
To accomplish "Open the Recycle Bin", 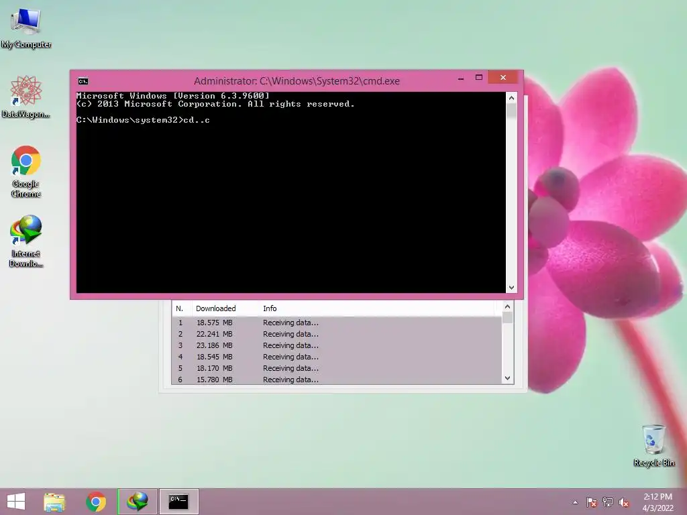I will coord(653,445).
